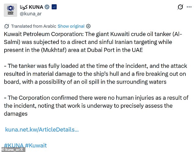Click the translate icon before 'Translated from Arabic'
The height and width of the screenshot is (152, 194).
pos(7,26)
